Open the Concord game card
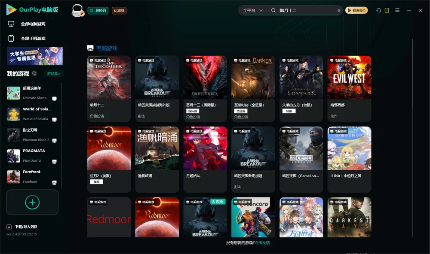430x254 pixels. (253, 218)
